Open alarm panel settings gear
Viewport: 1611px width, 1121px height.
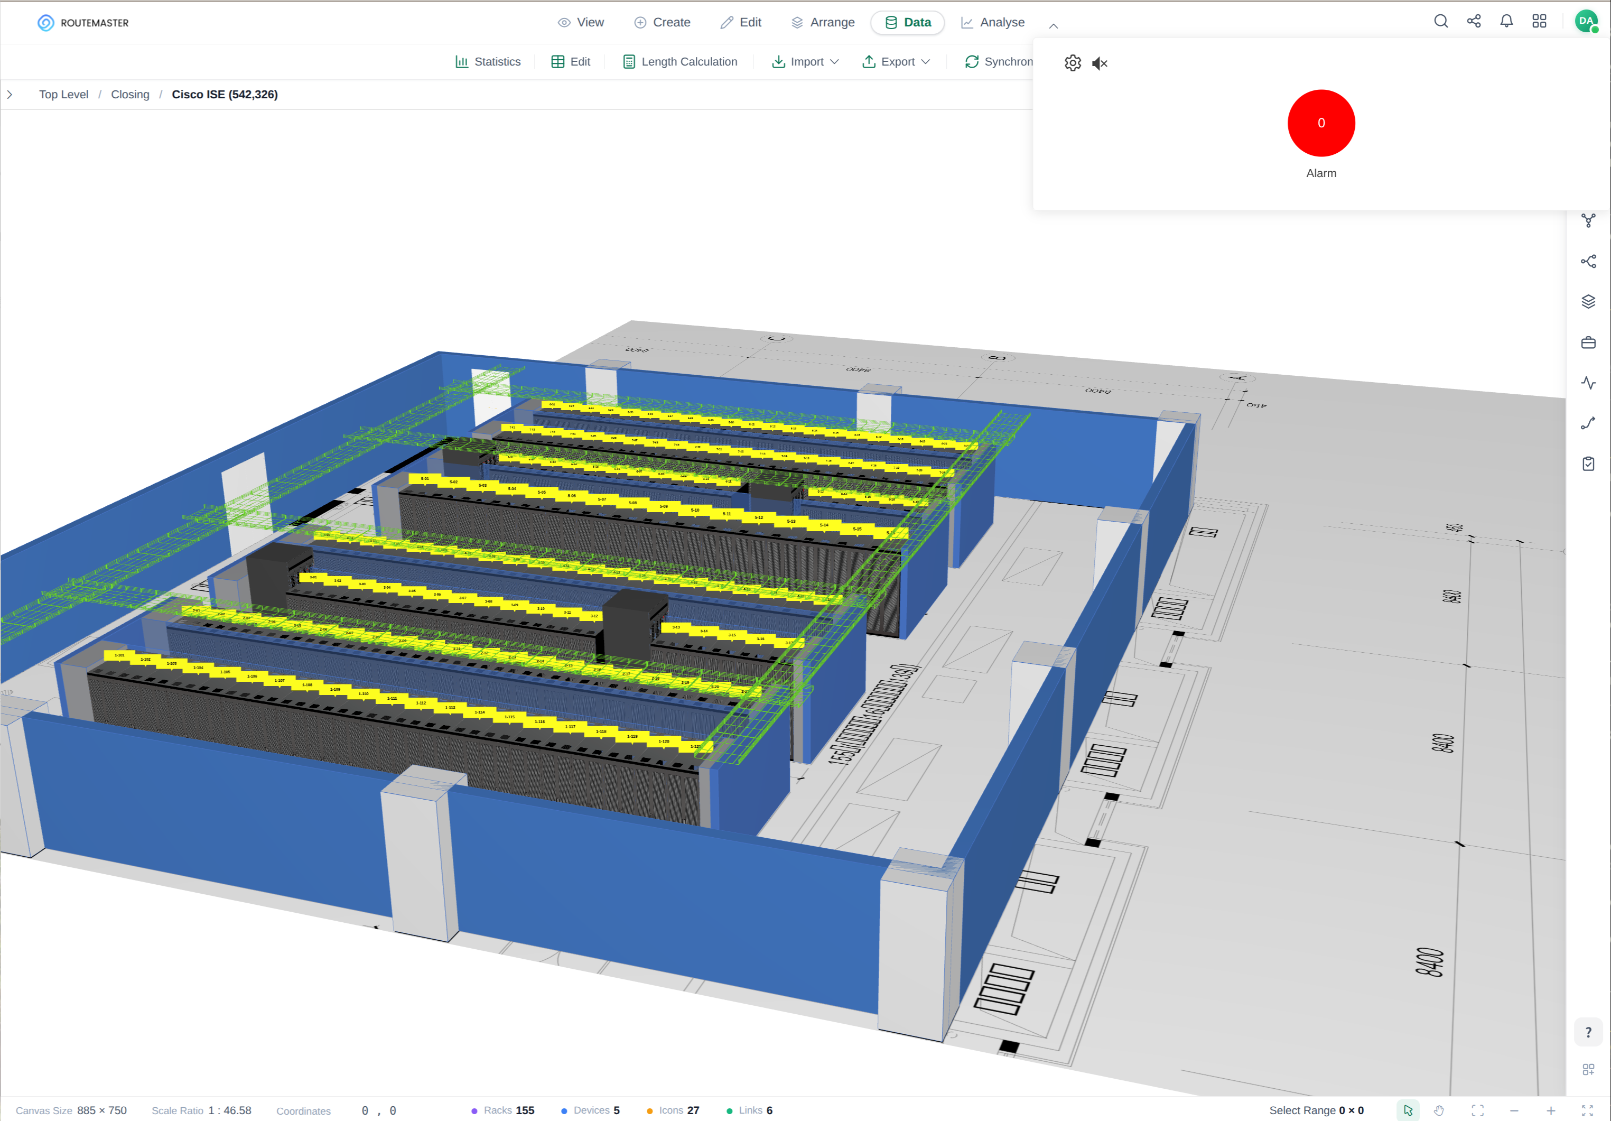(1072, 63)
